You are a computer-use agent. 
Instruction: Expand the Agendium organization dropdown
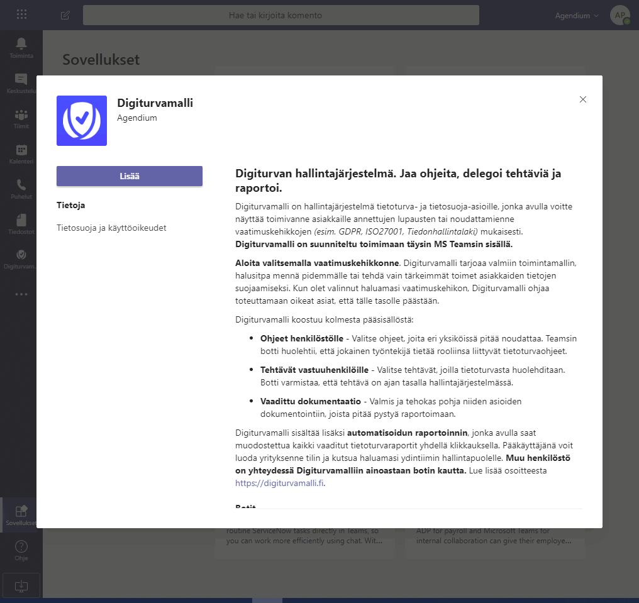[577, 16]
